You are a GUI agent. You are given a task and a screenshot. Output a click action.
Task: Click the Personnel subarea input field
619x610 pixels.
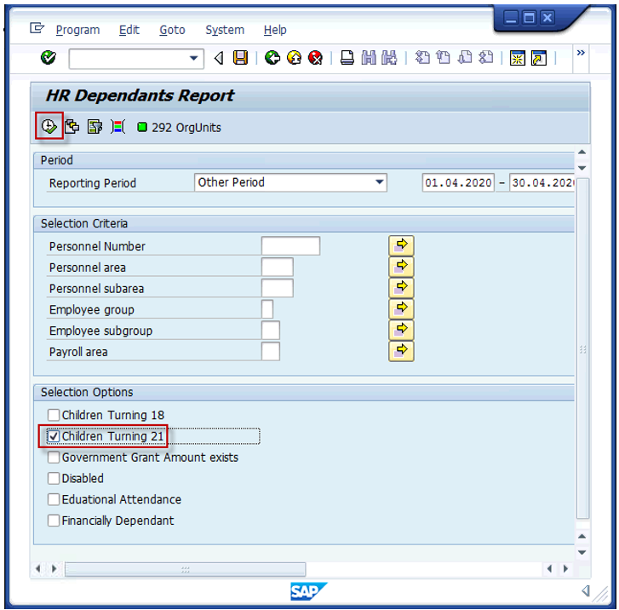click(x=277, y=288)
